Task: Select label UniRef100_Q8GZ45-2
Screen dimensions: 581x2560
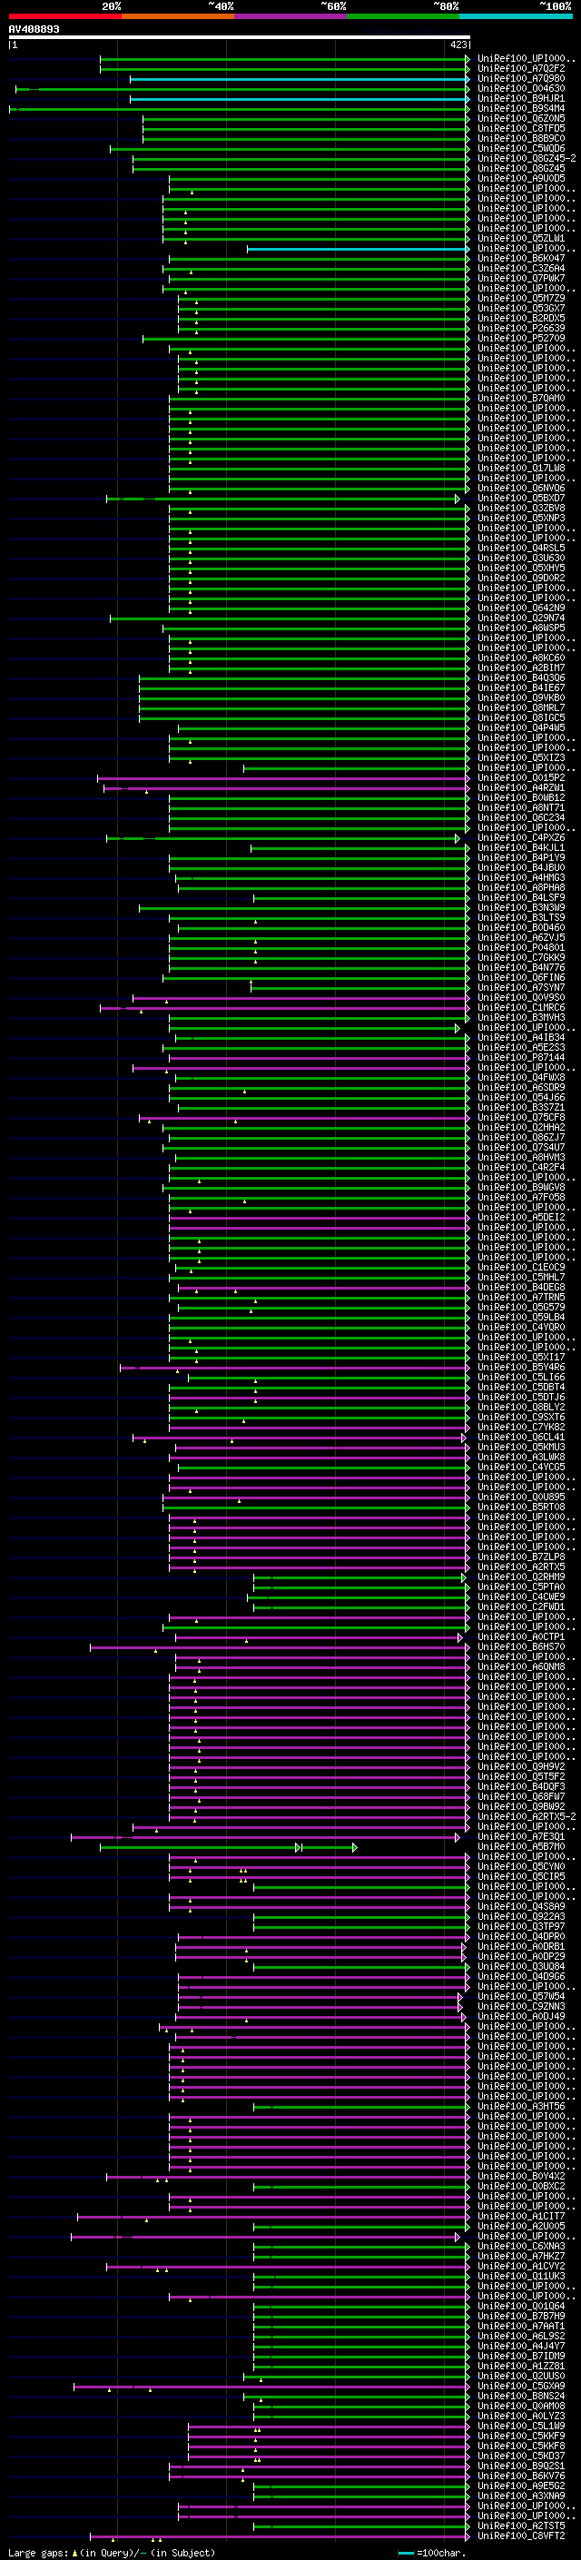Action: point(527,158)
